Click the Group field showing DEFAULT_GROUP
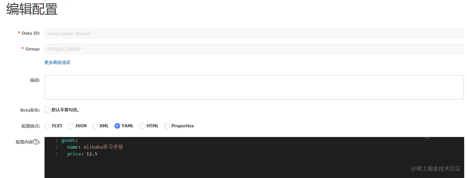This screenshot has width=467, height=178. [x=254, y=49]
